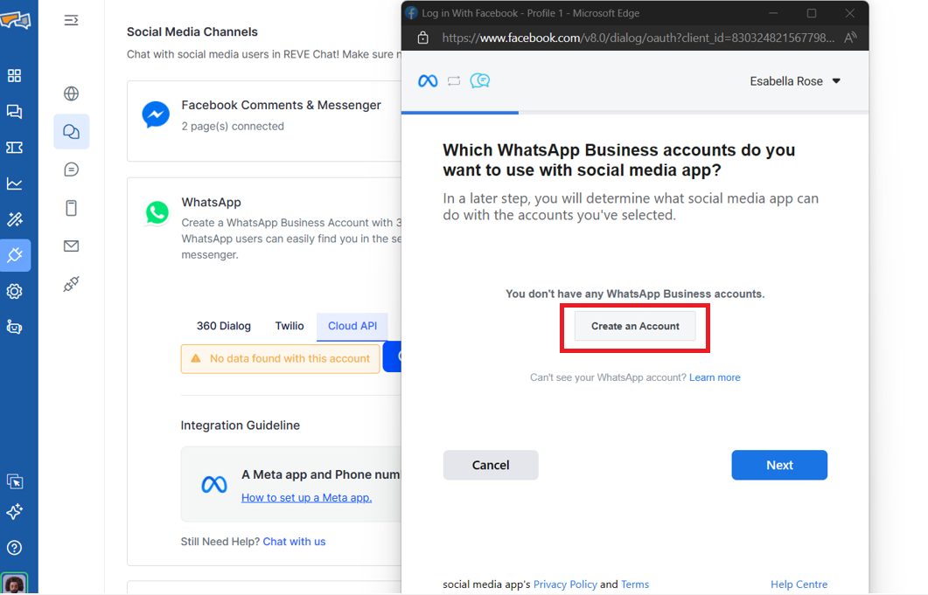The height and width of the screenshot is (595, 928).
Task: Click the read aloud icon in address bar
Action: (x=850, y=38)
